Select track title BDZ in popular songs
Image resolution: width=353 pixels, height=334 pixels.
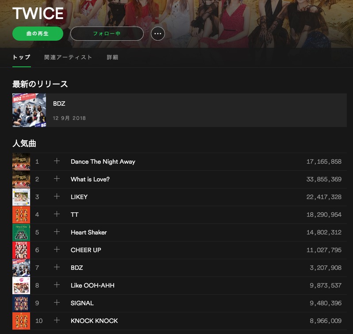click(x=77, y=268)
